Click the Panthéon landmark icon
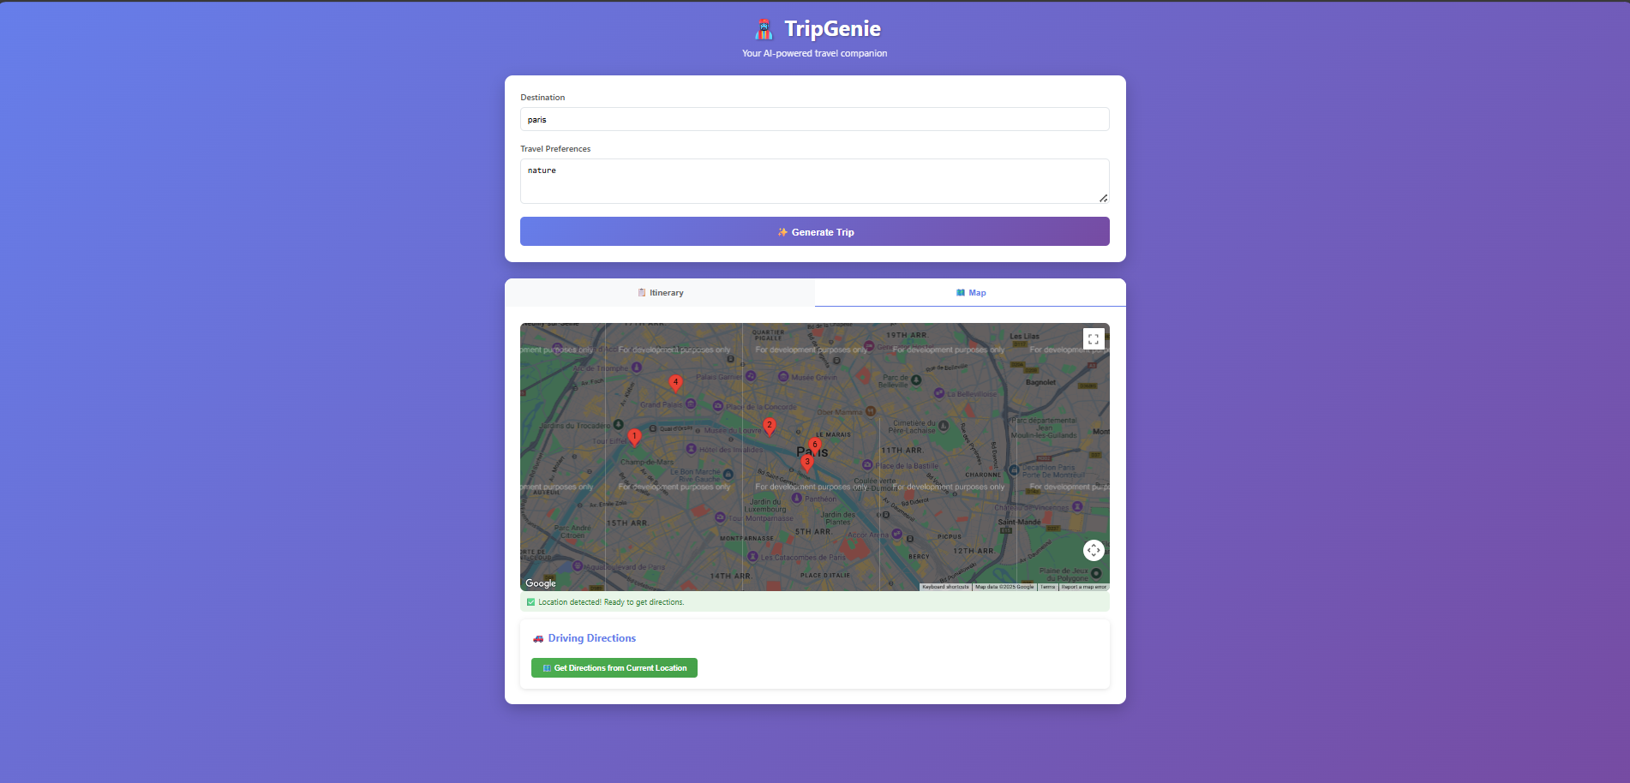 coord(797,499)
